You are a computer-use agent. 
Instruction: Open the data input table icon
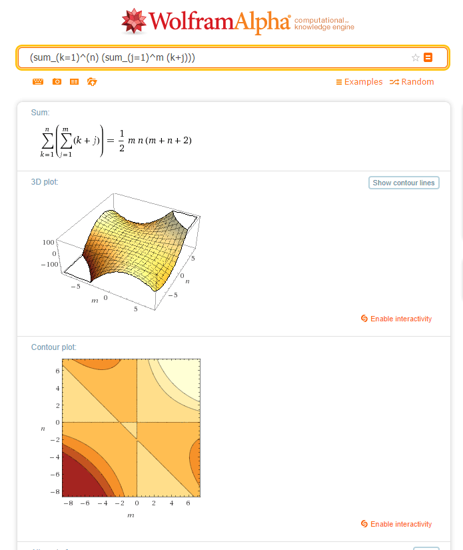coord(75,82)
